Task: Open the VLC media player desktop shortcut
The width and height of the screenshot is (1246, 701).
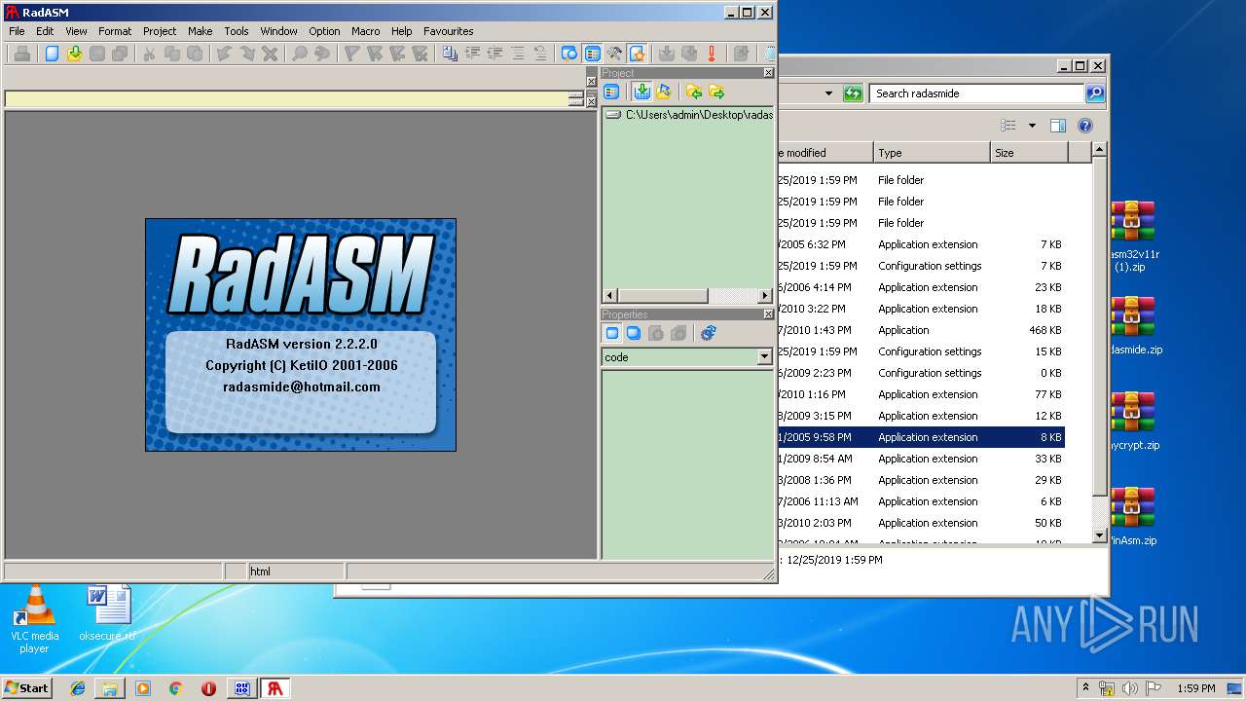Action: [x=34, y=618]
